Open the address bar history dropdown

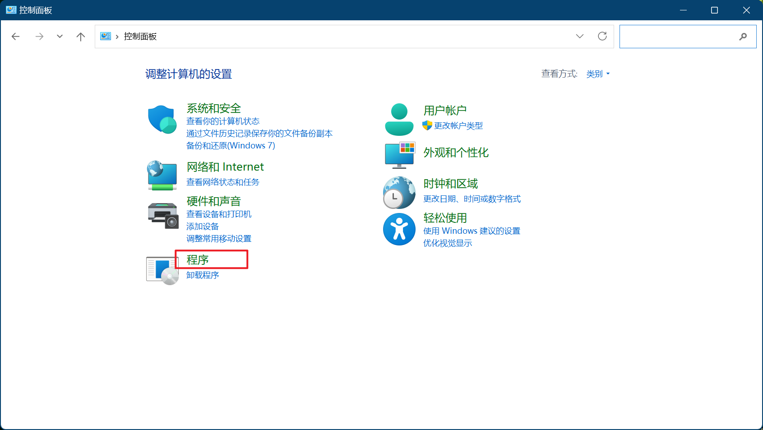(580, 36)
